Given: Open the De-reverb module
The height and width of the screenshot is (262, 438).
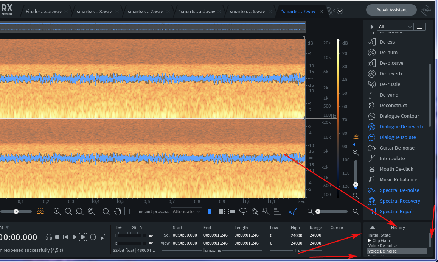Looking at the screenshot, I should pyautogui.click(x=390, y=74).
